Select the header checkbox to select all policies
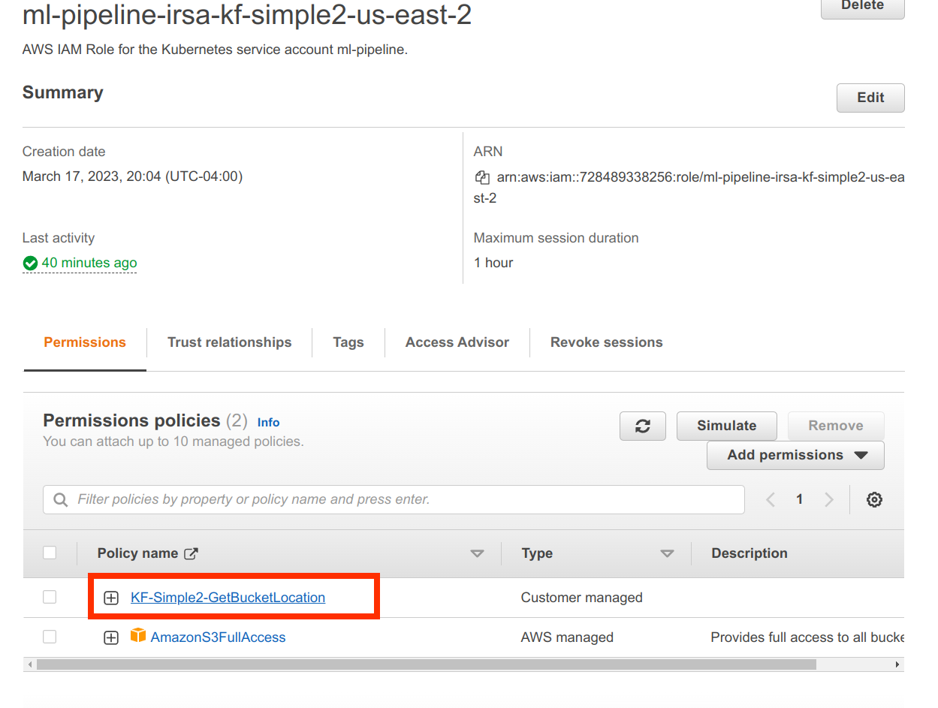The width and height of the screenshot is (938, 708). coord(50,553)
